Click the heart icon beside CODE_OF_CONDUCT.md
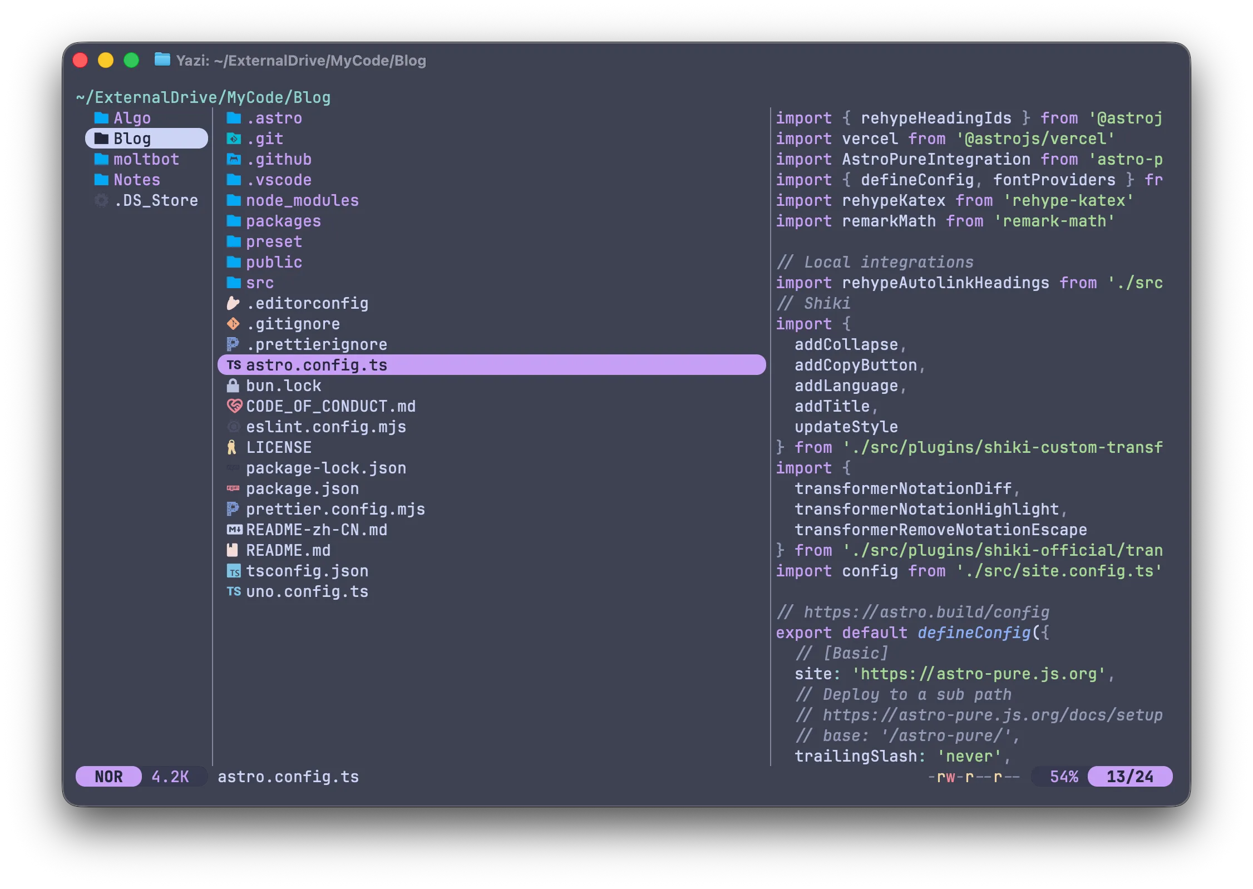Viewport: 1253px width, 889px height. (x=234, y=406)
